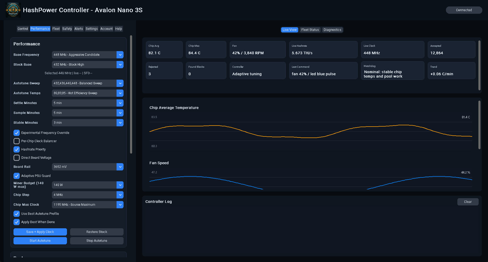Screen dimensions: 488x262
Task: Click the Accepted 12,864 card
Action: (452, 50)
